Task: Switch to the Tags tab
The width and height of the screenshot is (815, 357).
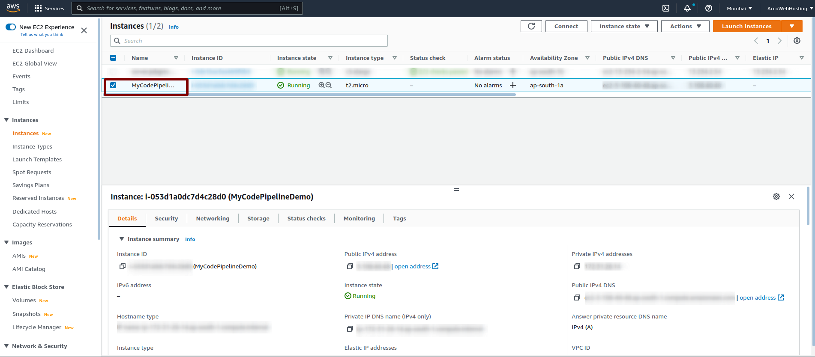Action: (x=399, y=218)
